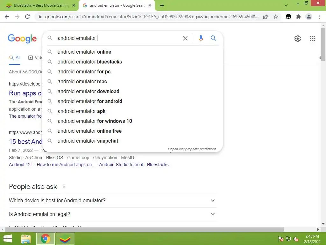Viewport: 326px width, 245px height.
Task: Open BlueStacks from the taskbar
Action: [x=65, y=239]
